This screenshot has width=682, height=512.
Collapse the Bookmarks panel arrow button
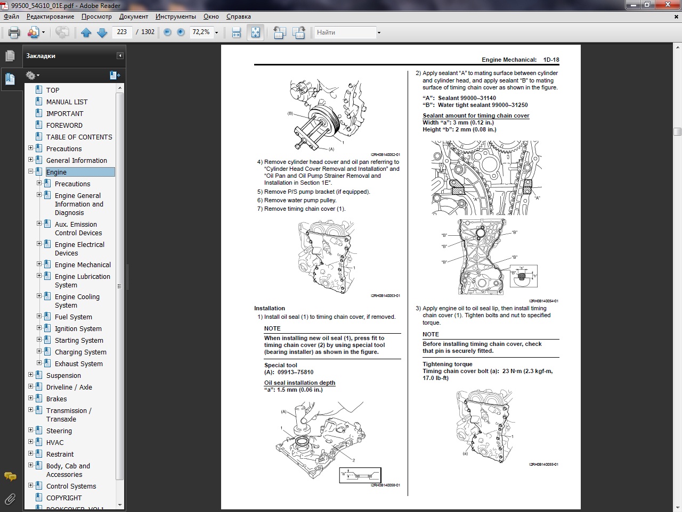[120, 55]
